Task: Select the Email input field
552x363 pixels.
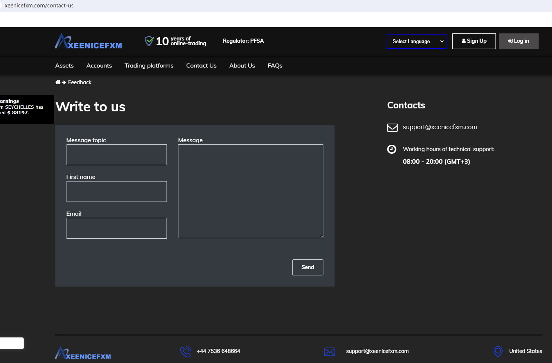Action: coord(116,228)
